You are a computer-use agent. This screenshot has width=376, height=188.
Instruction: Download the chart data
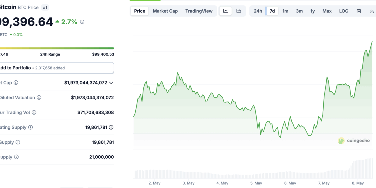[372, 11]
